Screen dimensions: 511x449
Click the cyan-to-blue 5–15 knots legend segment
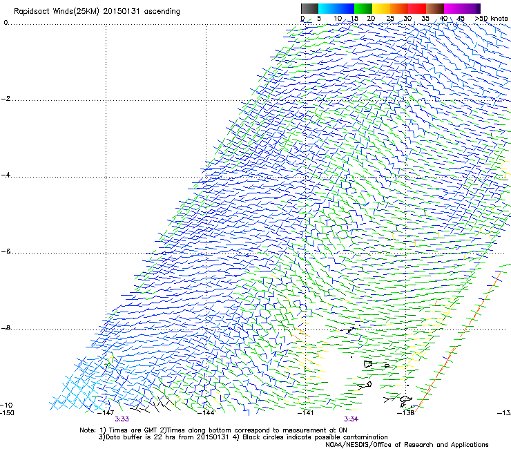(x=336, y=8)
